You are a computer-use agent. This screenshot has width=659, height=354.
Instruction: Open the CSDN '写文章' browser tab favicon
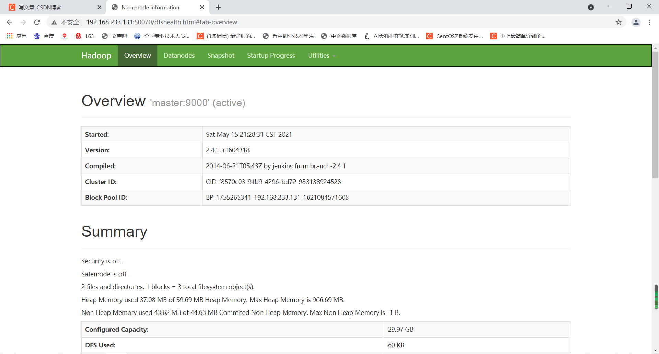[12, 7]
